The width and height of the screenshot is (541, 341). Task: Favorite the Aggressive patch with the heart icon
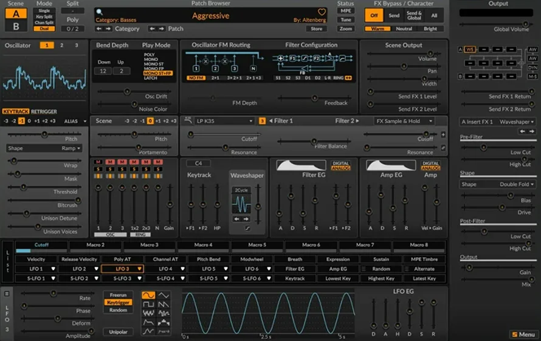point(322,12)
